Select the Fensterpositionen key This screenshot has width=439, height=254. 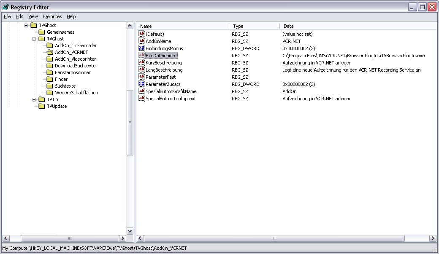tap(73, 72)
